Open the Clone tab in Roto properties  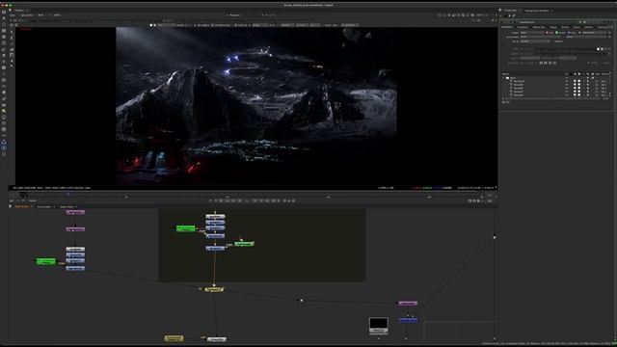577,27
